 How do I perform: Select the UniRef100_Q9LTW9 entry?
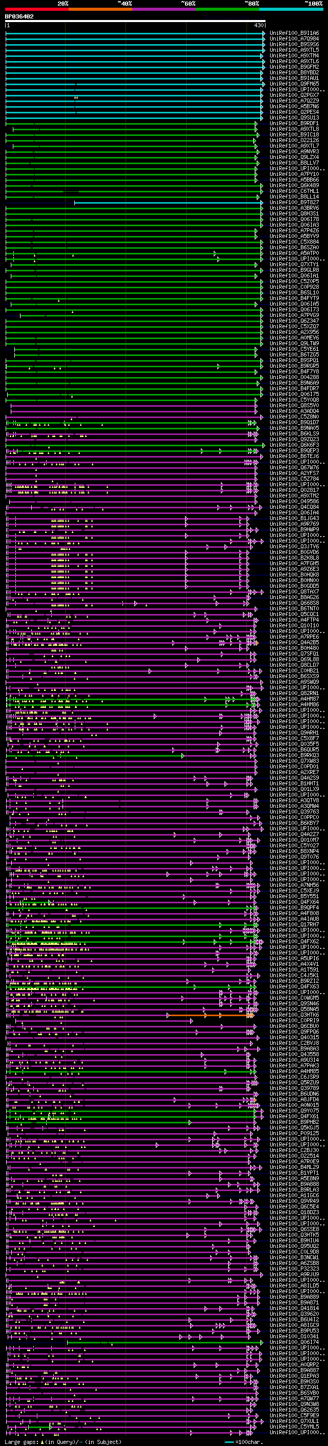point(294,344)
